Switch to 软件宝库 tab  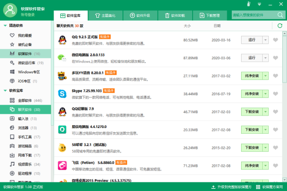71,16
